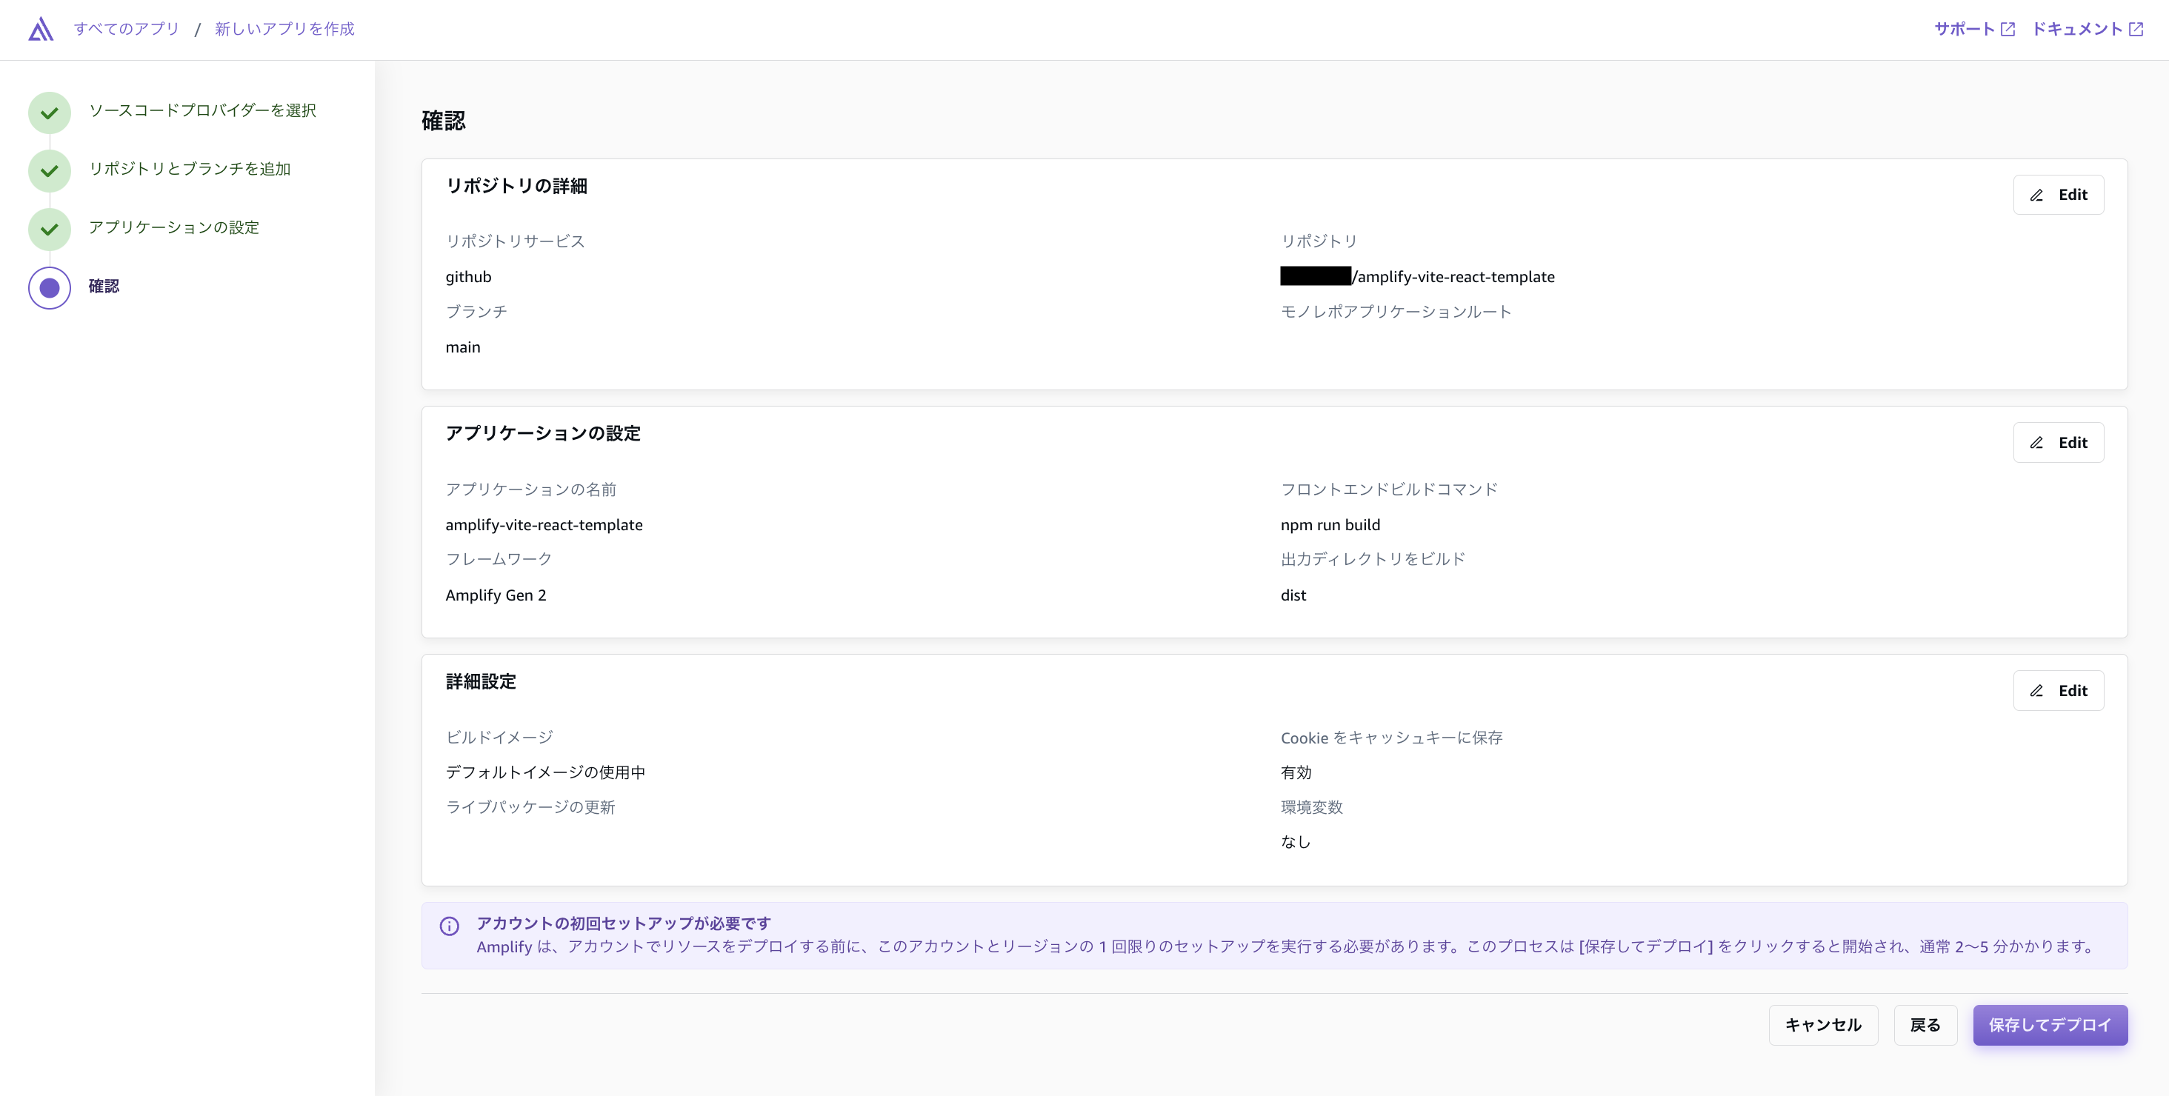
Task: Click 保存してデプロイ to deploy the app
Action: (x=2050, y=1024)
